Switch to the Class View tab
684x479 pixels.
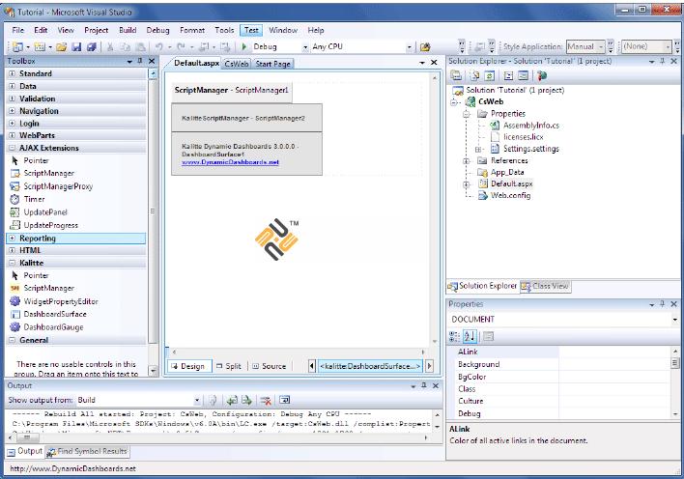click(546, 286)
